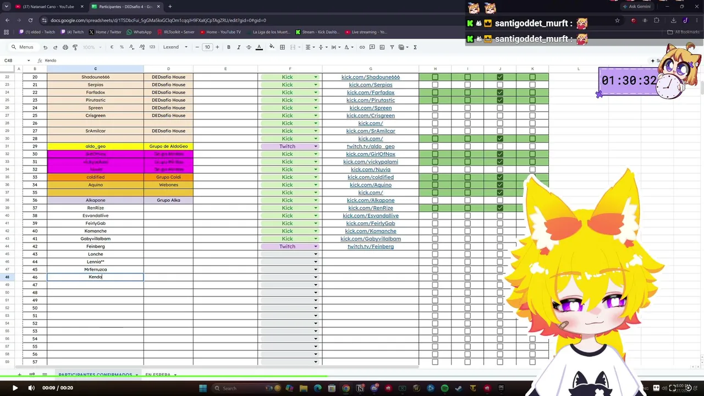The width and height of the screenshot is (704, 396).
Task: Open the cell borders menu
Action: click(x=282, y=47)
